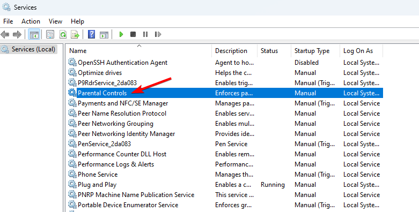Open the File menu
The height and width of the screenshot is (212, 419).
[8, 21]
